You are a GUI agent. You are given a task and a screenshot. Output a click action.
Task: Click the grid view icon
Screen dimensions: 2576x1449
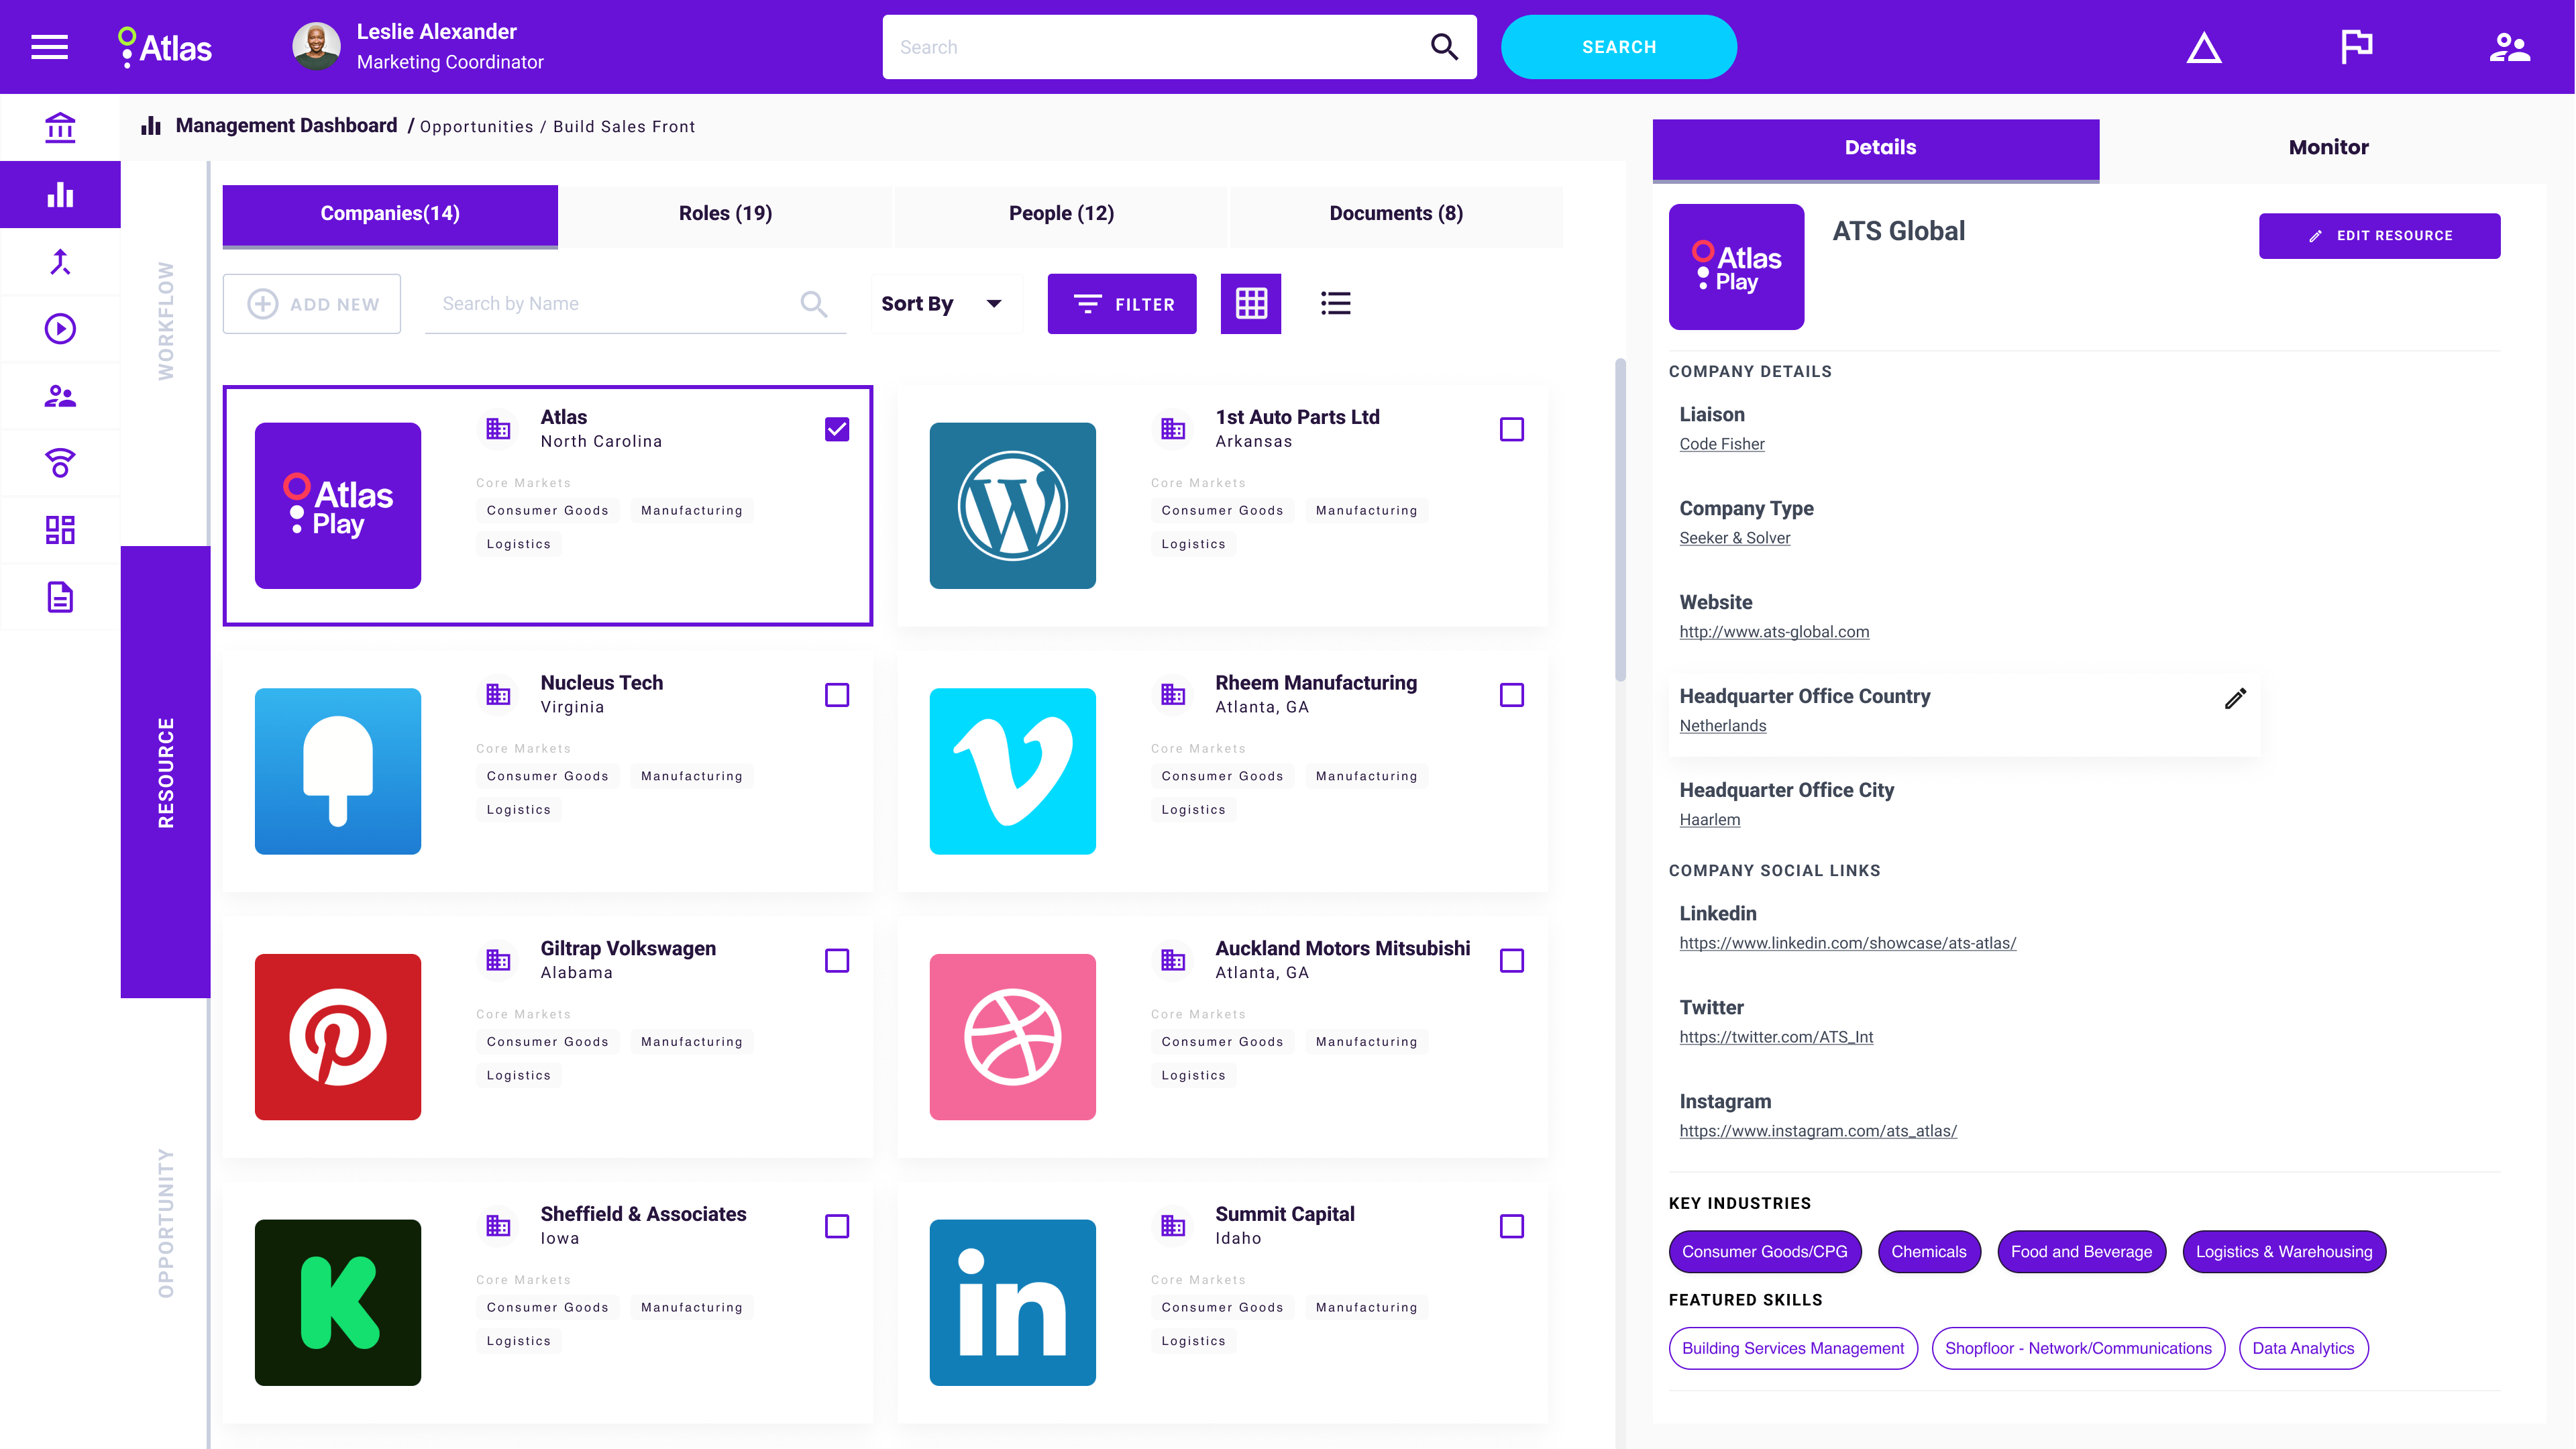coord(1250,303)
